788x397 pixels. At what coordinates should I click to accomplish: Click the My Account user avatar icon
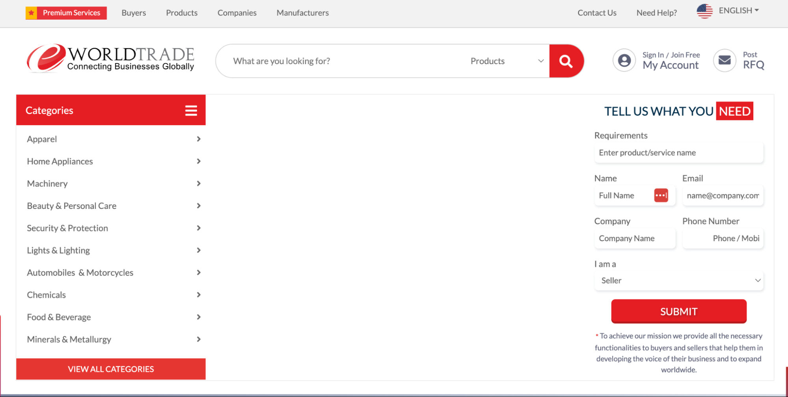tap(624, 61)
